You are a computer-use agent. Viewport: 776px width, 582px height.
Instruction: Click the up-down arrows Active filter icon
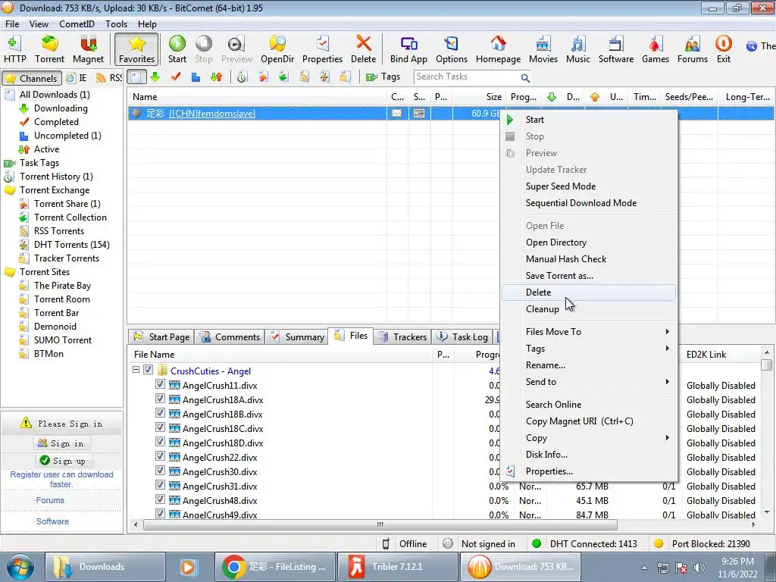[216, 77]
